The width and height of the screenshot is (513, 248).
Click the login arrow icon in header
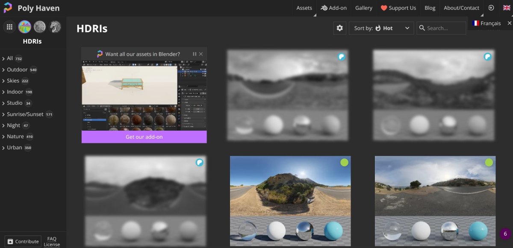[491, 8]
